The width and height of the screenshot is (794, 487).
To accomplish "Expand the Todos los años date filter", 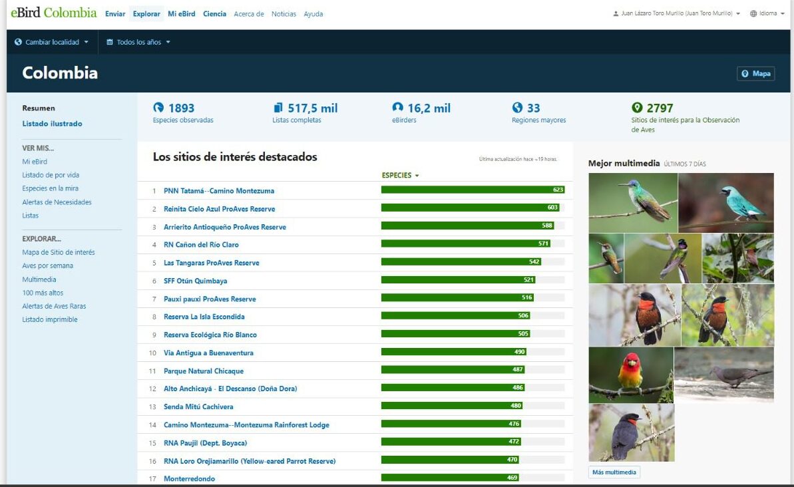I will (138, 42).
